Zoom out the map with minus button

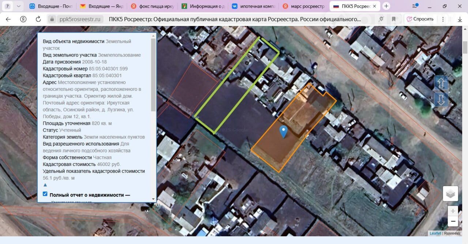click(x=453, y=221)
